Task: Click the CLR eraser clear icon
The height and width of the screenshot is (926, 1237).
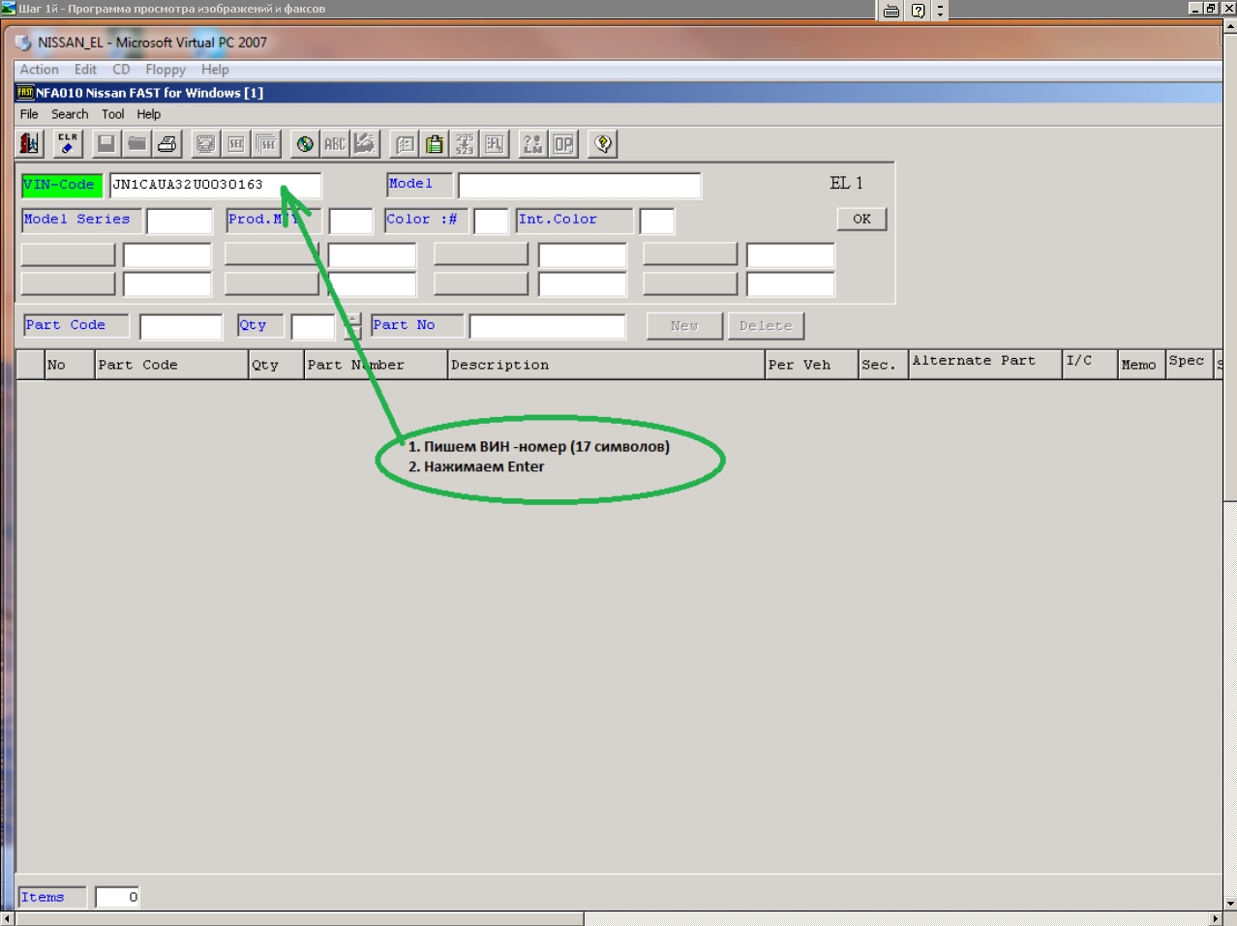Action: point(68,144)
